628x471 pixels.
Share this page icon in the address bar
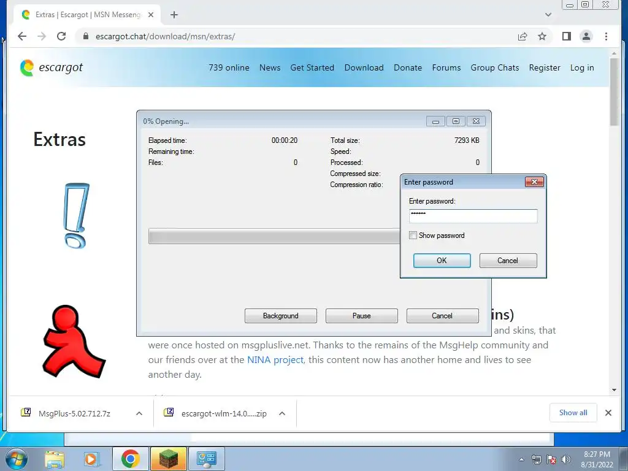(x=523, y=36)
